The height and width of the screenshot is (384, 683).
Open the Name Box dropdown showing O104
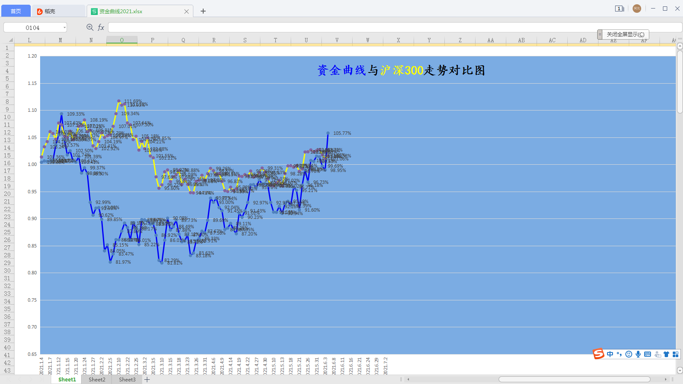coord(64,27)
